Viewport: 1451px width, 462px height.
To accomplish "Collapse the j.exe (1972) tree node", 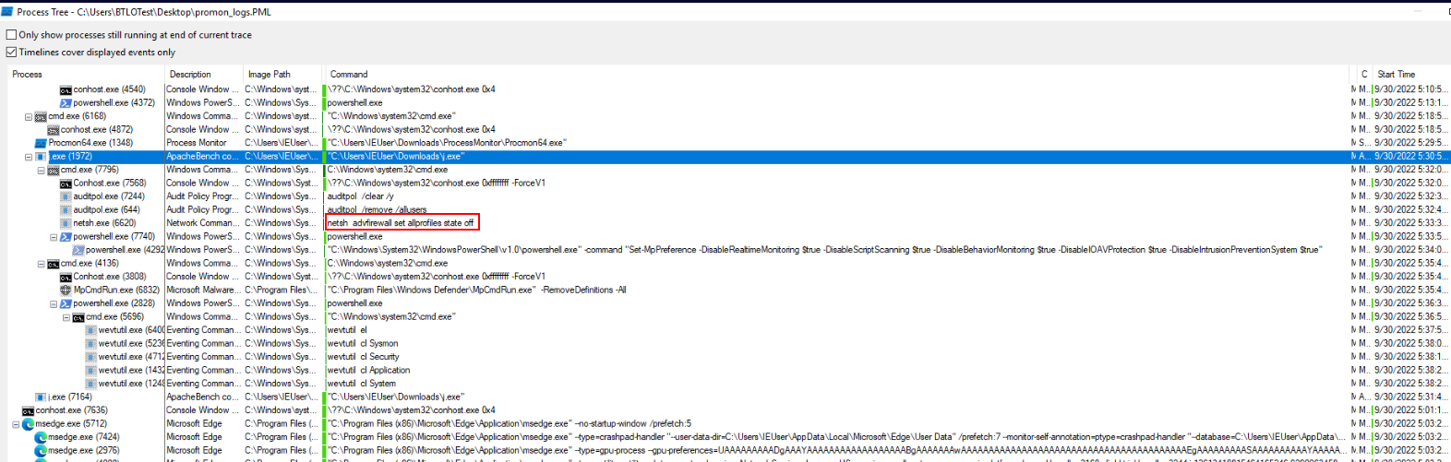I will 29,157.
